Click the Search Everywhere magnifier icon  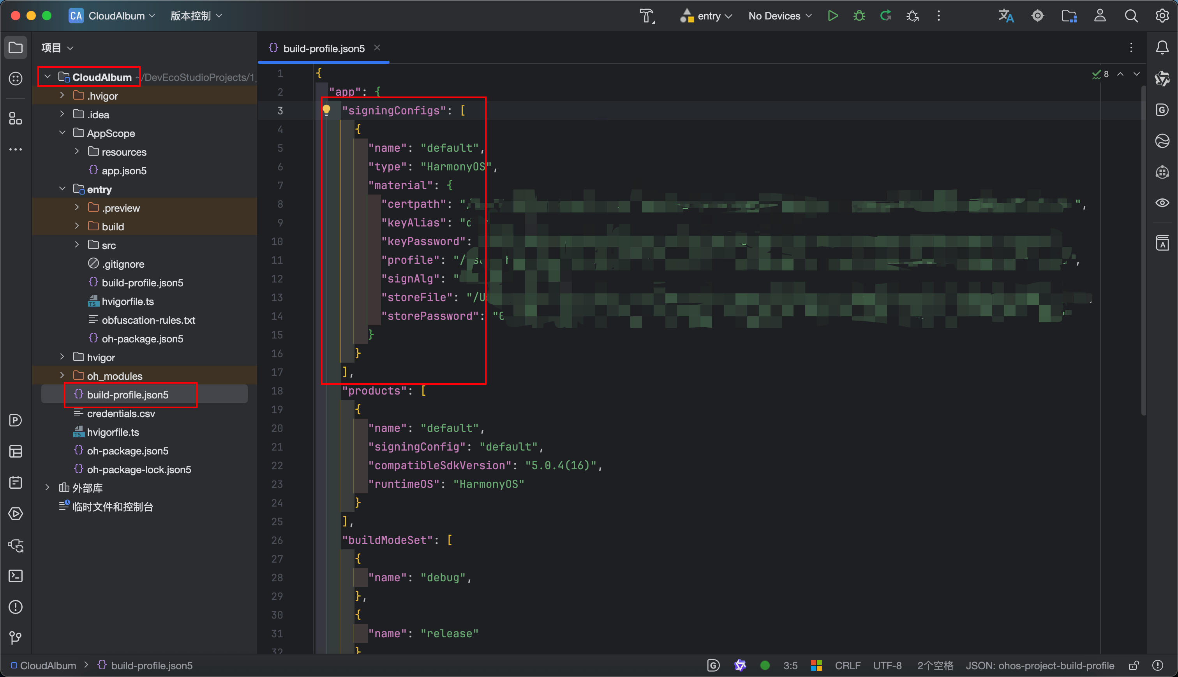[1131, 16]
